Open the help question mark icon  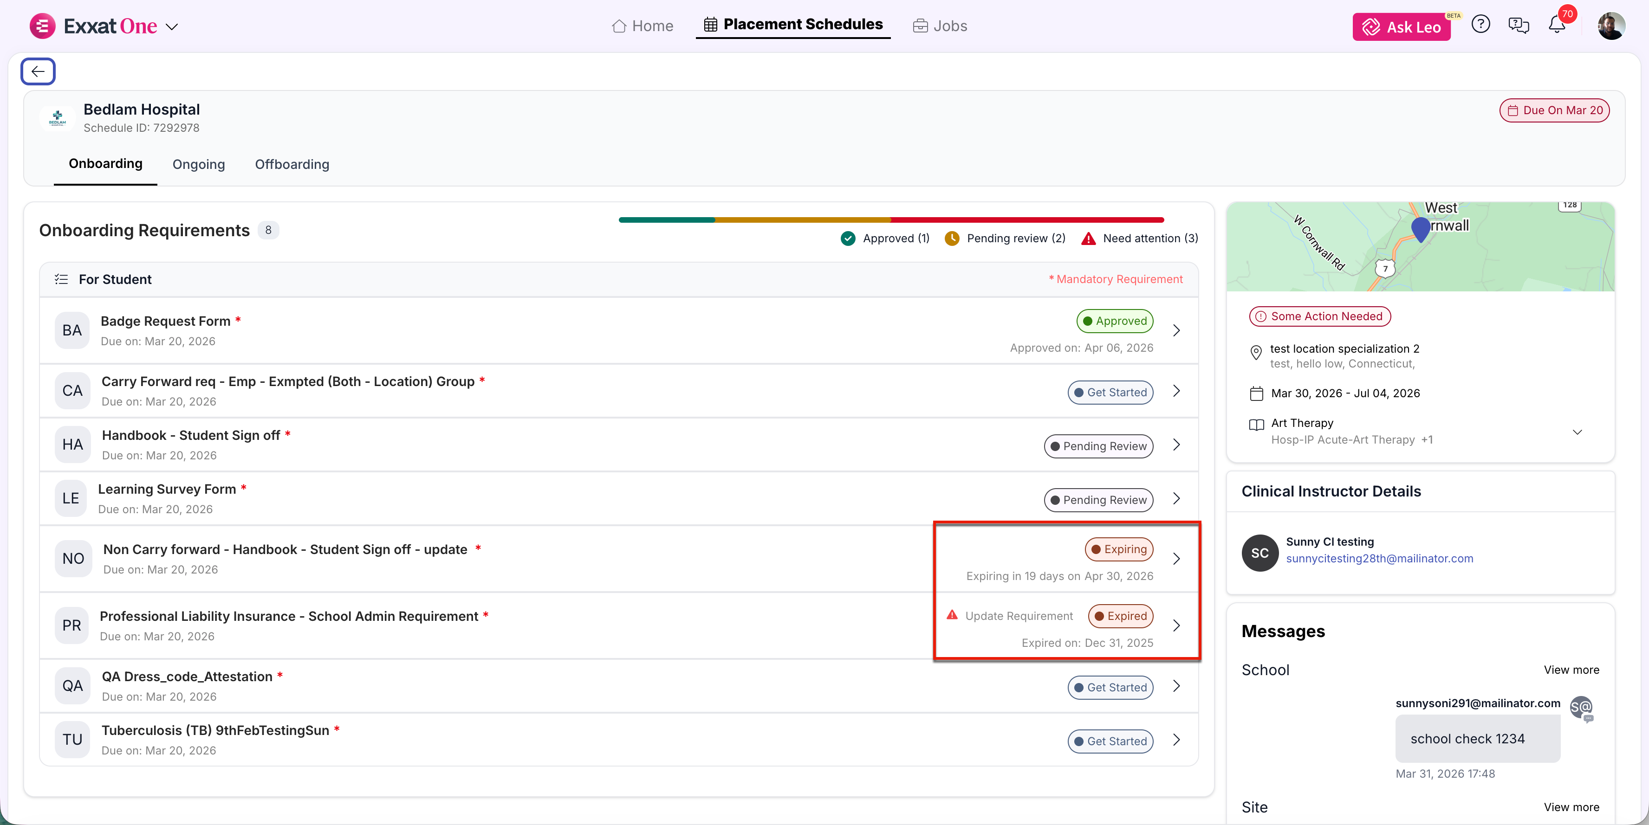pyautogui.click(x=1480, y=25)
